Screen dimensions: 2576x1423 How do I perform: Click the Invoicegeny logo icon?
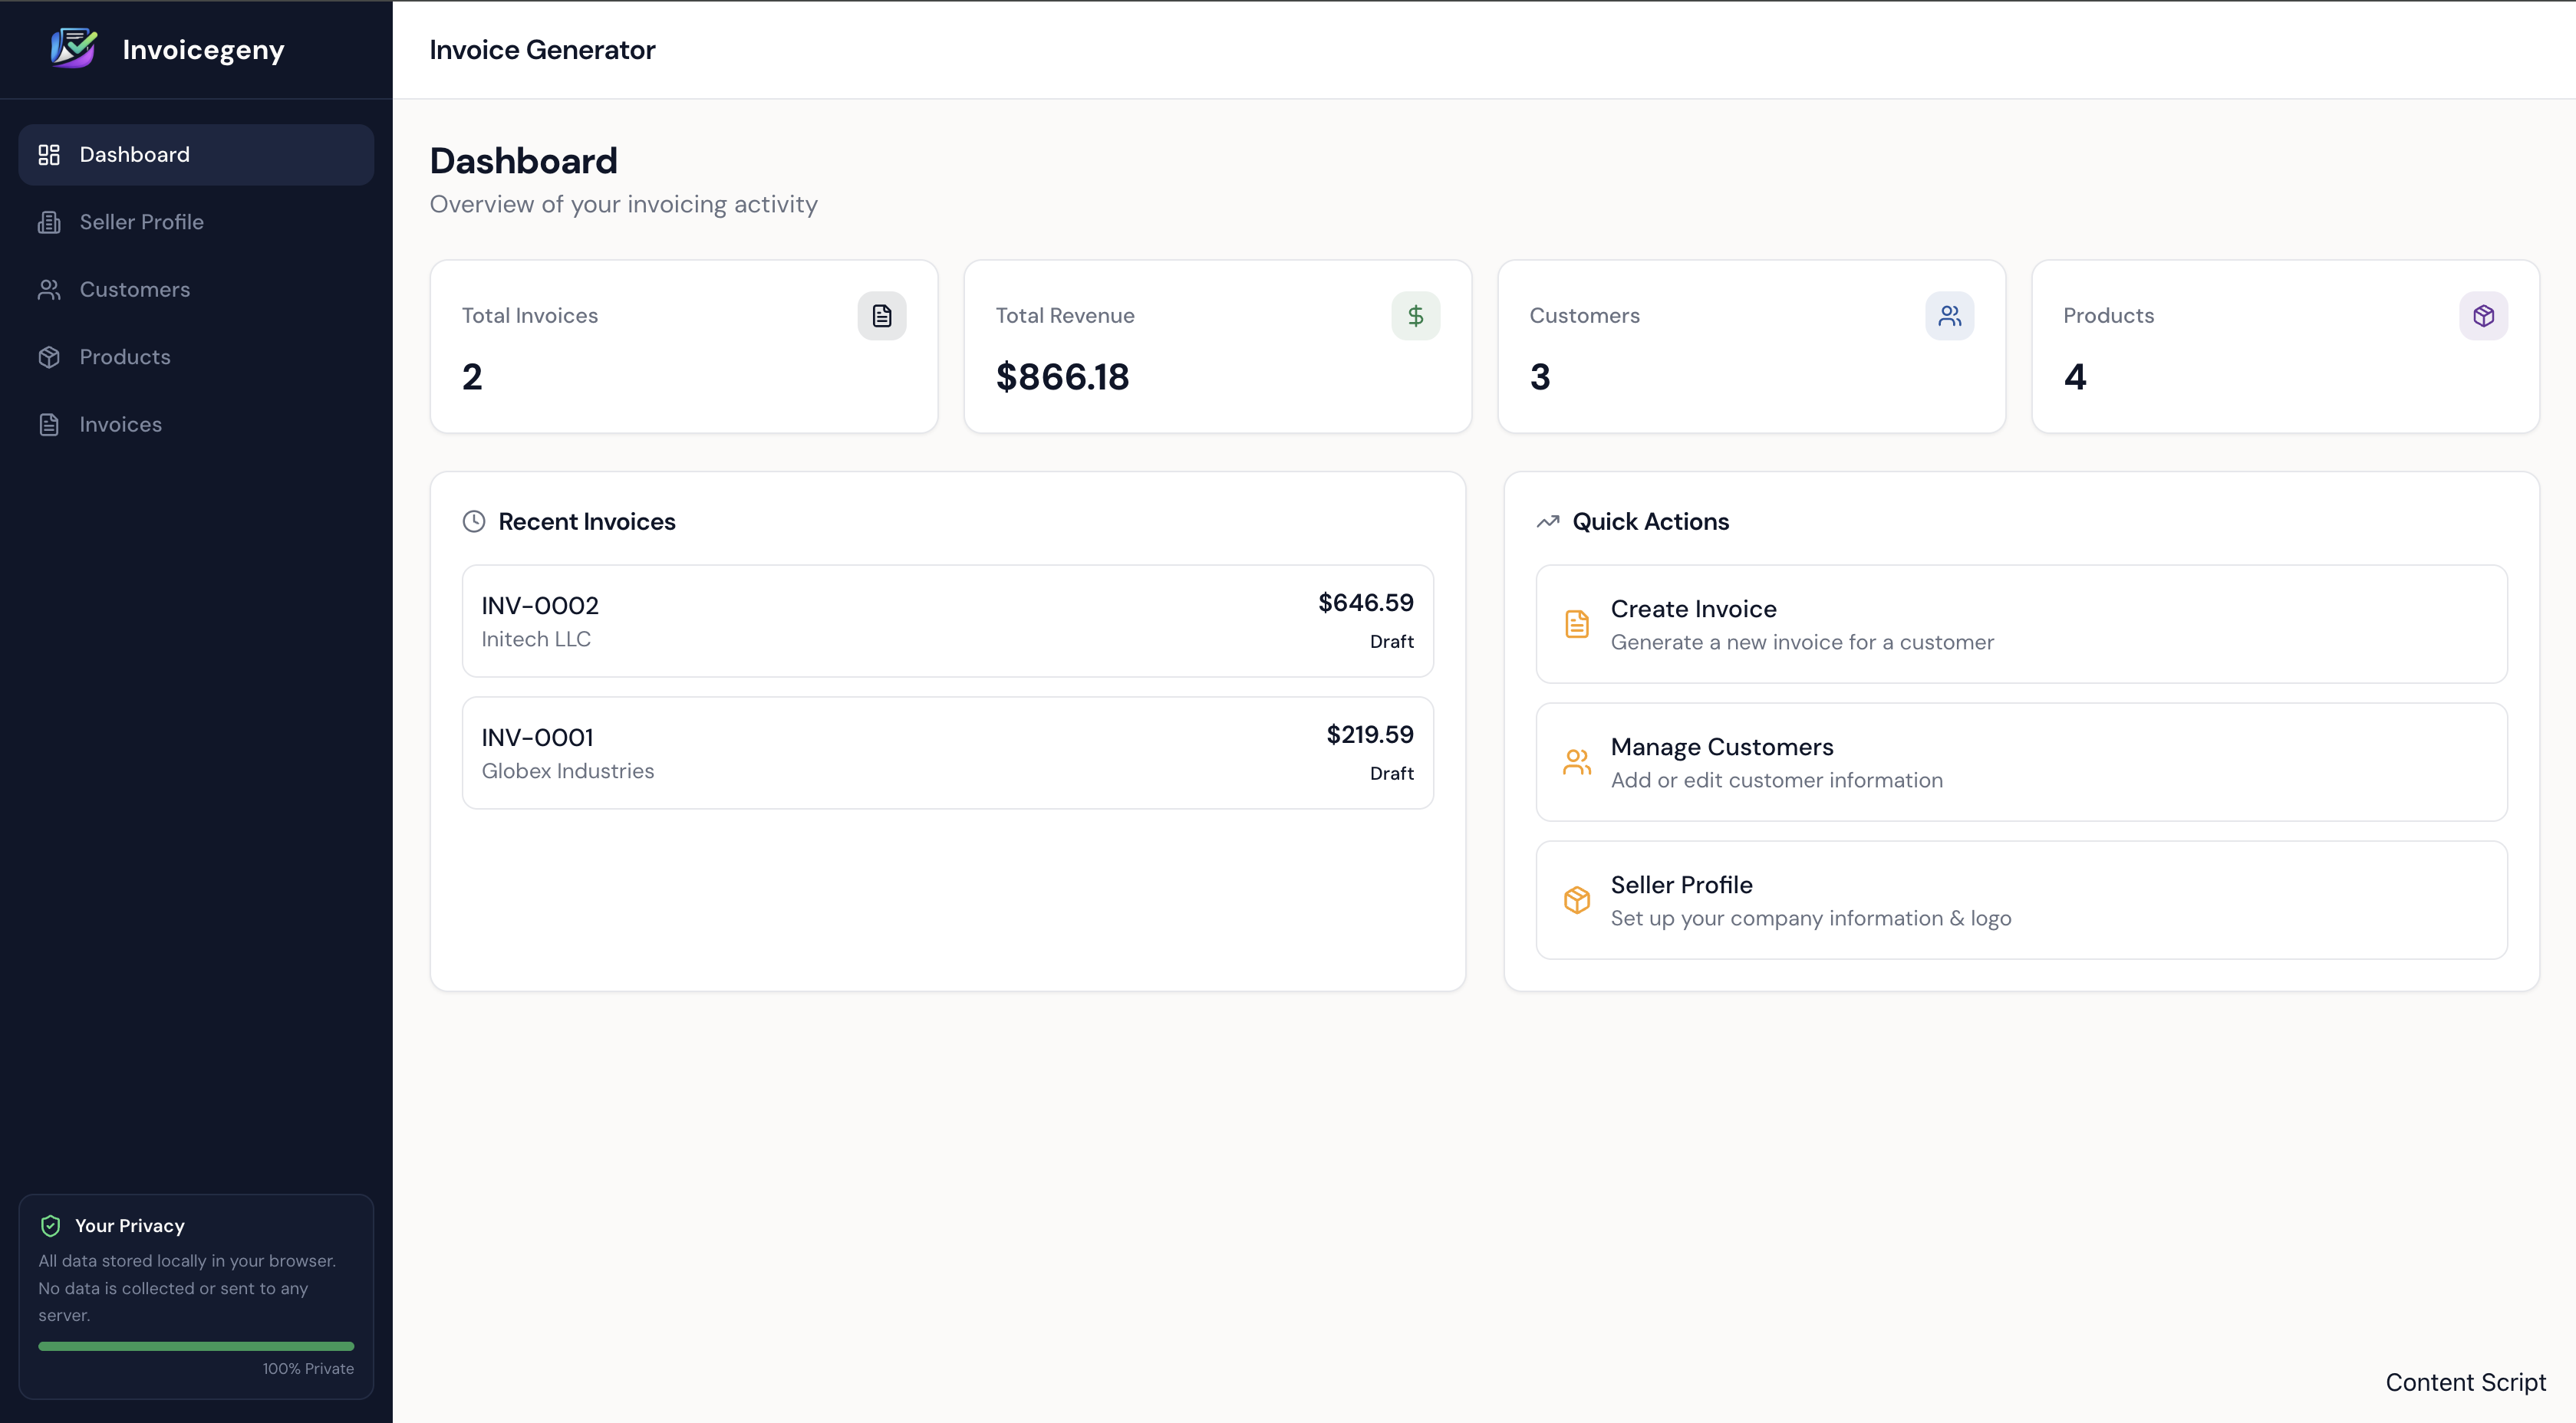point(71,47)
